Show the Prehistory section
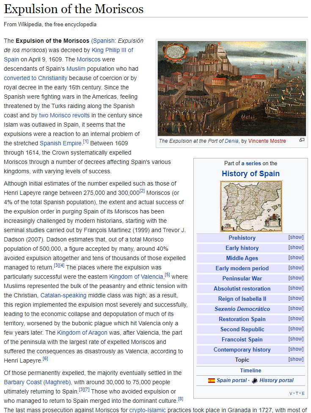 296,237
